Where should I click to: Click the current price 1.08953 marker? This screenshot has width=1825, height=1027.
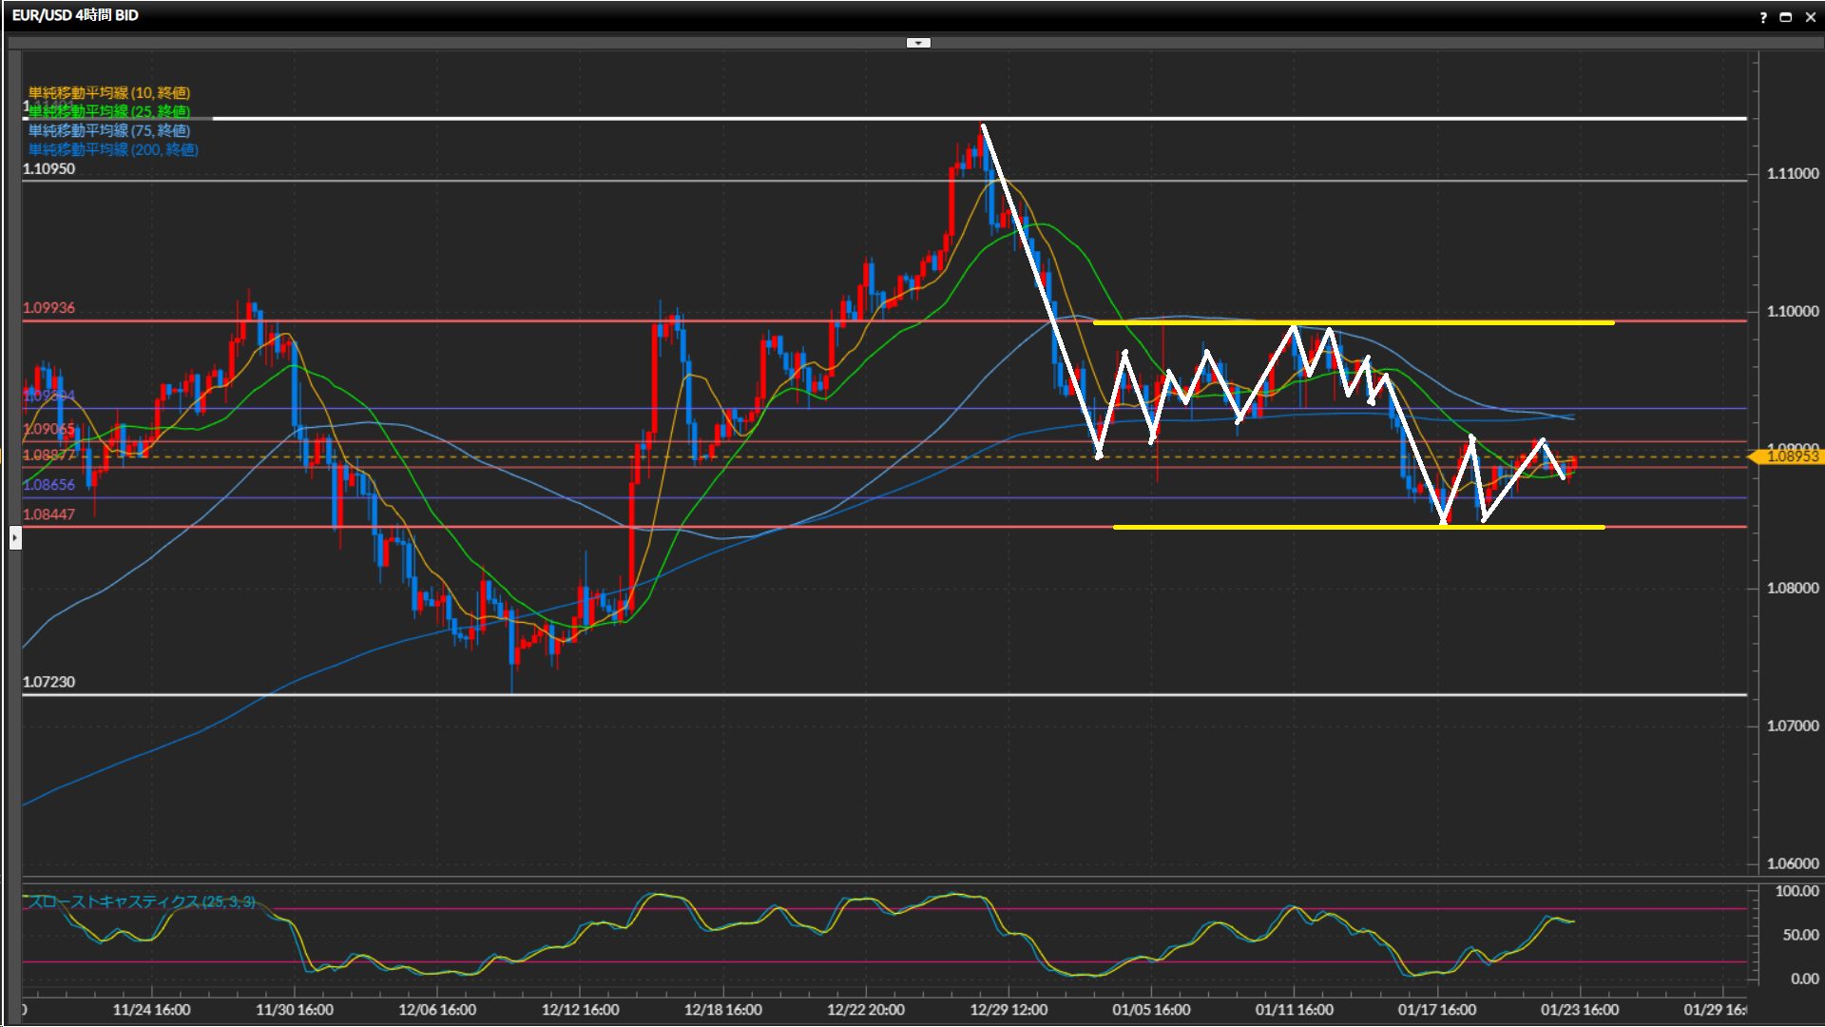1791,456
